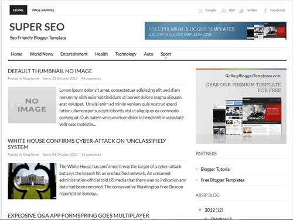Open the Google text link
The image size is (293, 220).
coord(210,10)
